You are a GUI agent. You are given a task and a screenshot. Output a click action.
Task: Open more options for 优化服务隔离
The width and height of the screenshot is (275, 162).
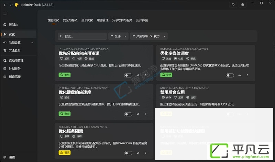pyautogui.click(x=145, y=153)
